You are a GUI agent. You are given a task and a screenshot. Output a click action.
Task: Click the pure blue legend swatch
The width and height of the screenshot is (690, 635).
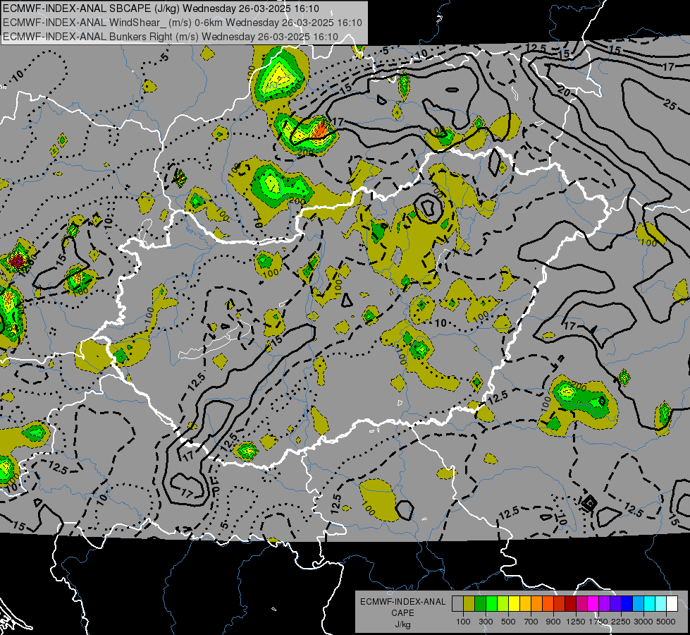point(627,604)
